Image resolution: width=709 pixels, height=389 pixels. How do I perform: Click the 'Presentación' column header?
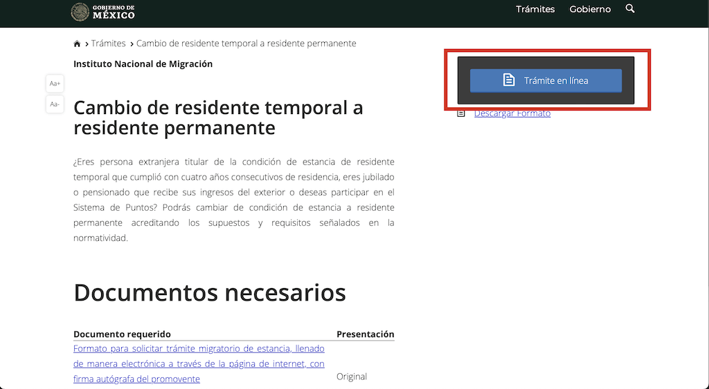click(366, 334)
